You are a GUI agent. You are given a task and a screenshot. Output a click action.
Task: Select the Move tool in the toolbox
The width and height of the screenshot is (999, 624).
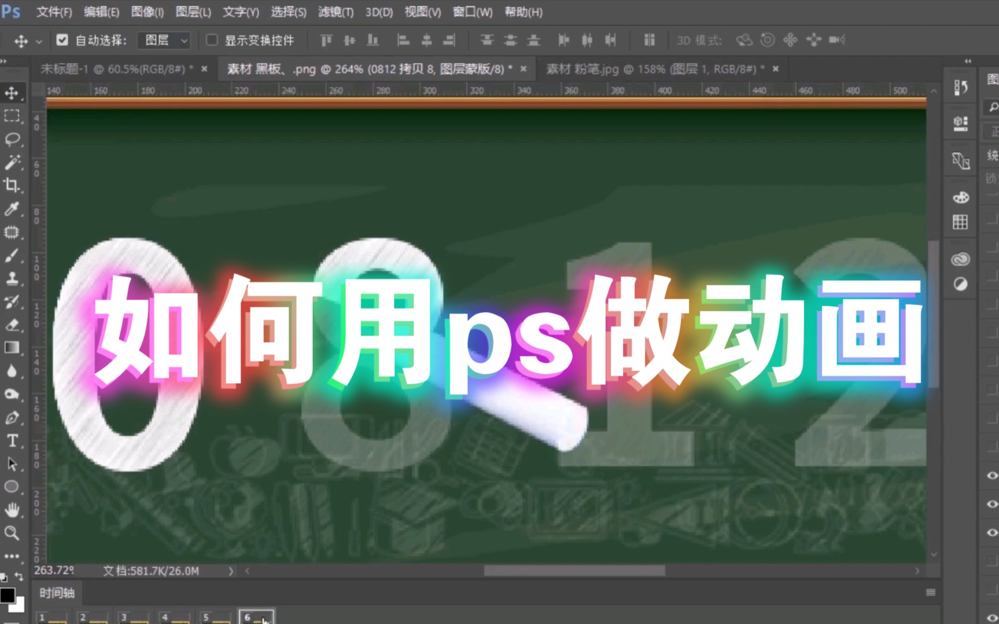[x=12, y=92]
